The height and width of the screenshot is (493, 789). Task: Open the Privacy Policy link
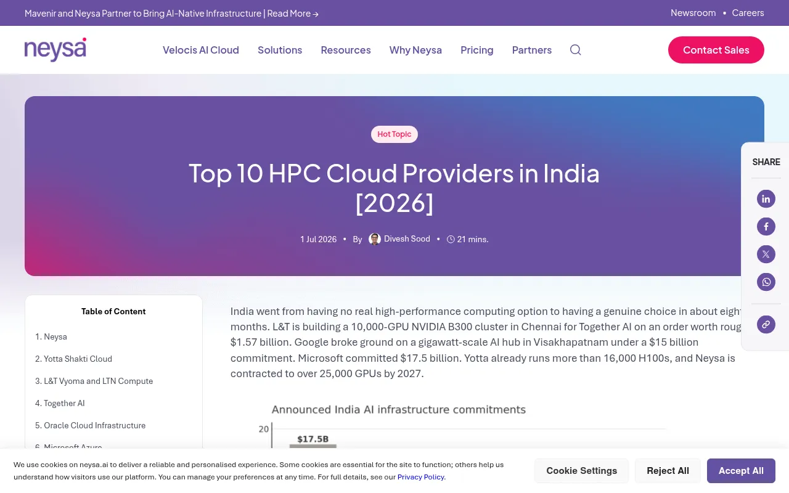pos(421,477)
